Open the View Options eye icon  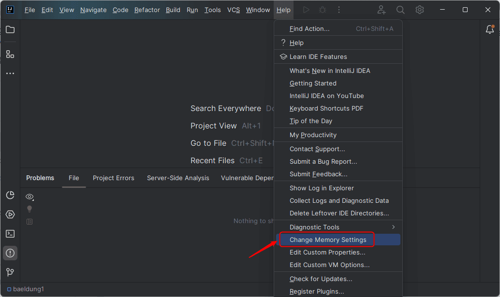(29, 197)
